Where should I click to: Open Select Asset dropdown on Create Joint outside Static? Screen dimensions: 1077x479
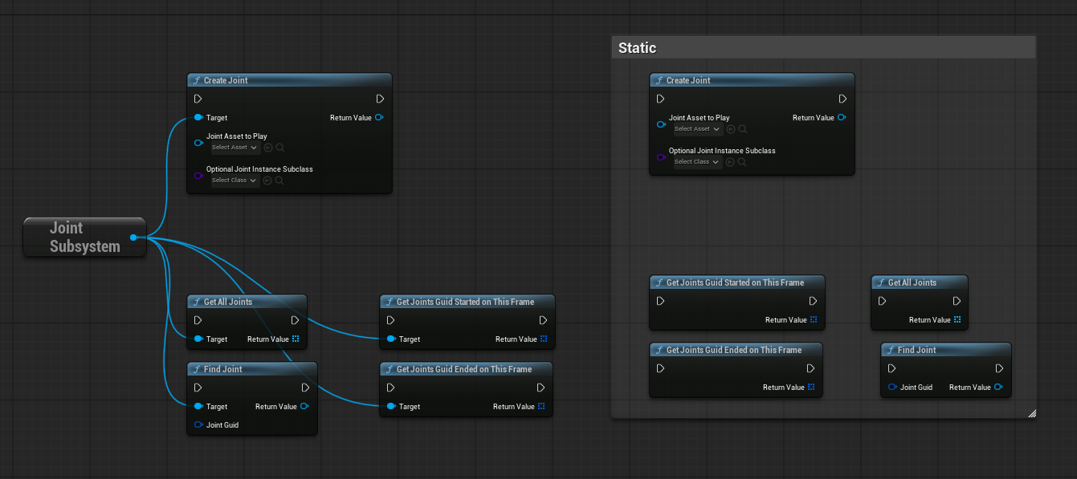click(x=235, y=148)
